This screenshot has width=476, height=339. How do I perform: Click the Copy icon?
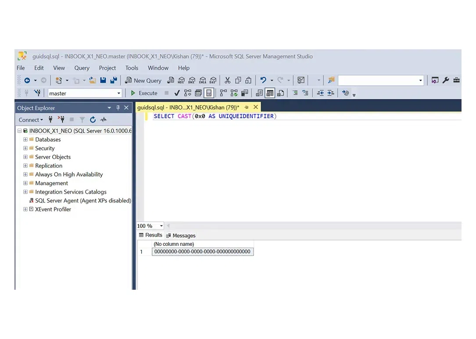pyautogui.click(x=238, y=80)
